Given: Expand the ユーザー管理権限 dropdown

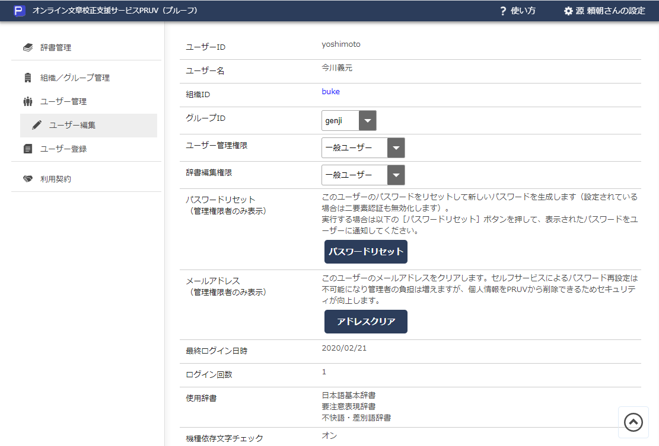Looking at the screenshot, I should (396, 147).
